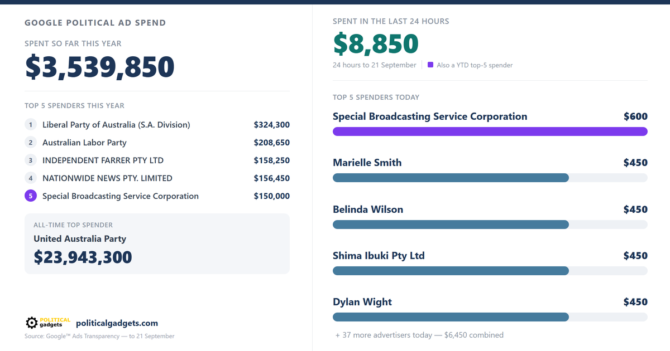The width and height of the screenshot is (670, 351).
Task: Click the TOP 5 SPENDERS TODAY label
Action: point(376,97)
